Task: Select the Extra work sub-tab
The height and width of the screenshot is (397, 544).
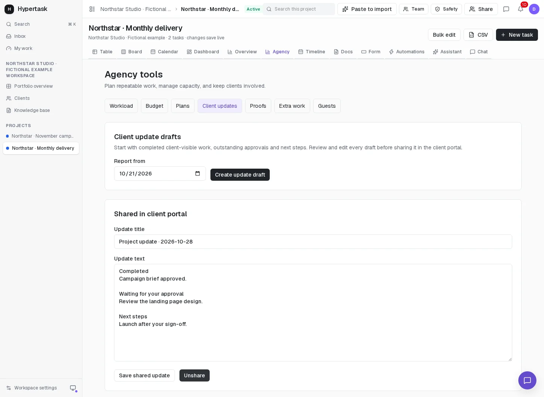Action: [x=292, y=106]
